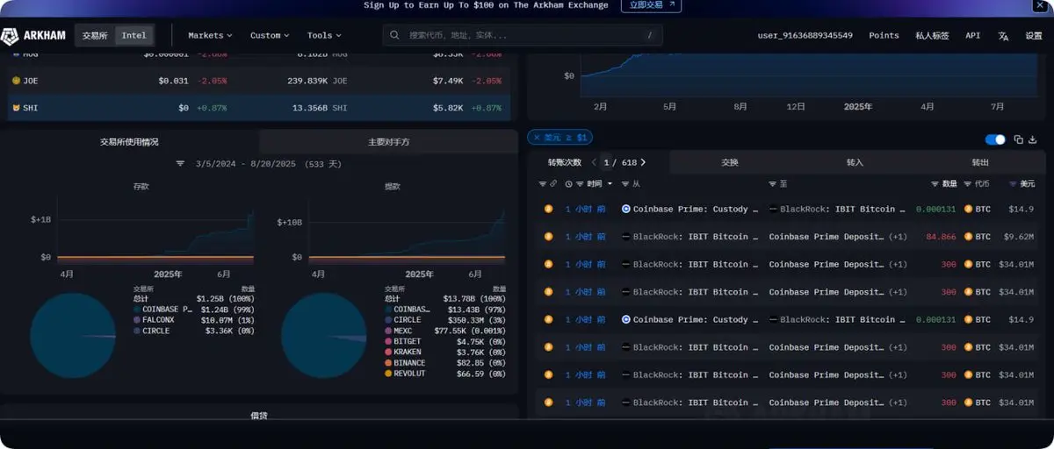Open filter icon for 数量 column
The height and width of the screenshot is (449, 1054).
tap(935, 184)
